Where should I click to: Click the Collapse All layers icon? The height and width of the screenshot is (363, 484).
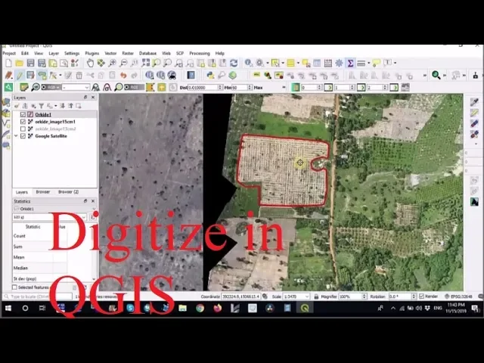tap(70, 106)
